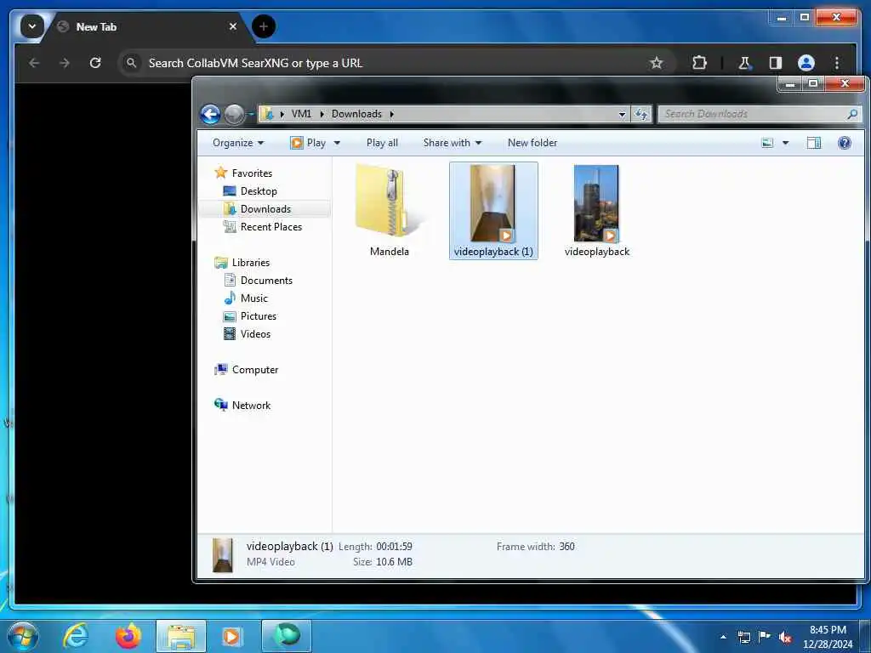Click the videoplayback (1) thumbnail in details pane

(223, 554)
